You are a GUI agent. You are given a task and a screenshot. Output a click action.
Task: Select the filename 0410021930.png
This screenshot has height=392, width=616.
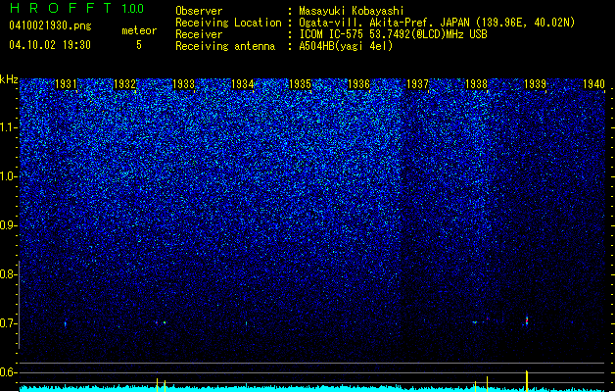[x=50, y=25]
